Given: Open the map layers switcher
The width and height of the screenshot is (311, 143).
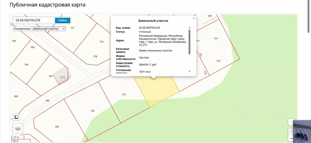Looking at the screenshot, I should click(18, 128).
